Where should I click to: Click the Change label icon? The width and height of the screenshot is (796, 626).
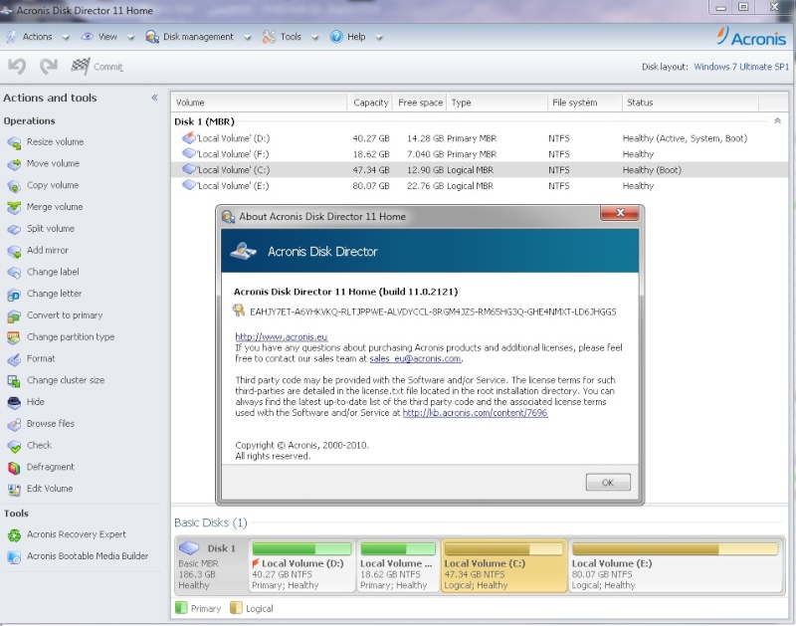[14, 272]
